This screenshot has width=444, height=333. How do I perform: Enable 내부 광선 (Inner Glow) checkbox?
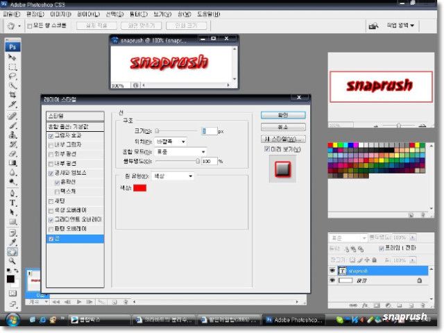point(51,164)
